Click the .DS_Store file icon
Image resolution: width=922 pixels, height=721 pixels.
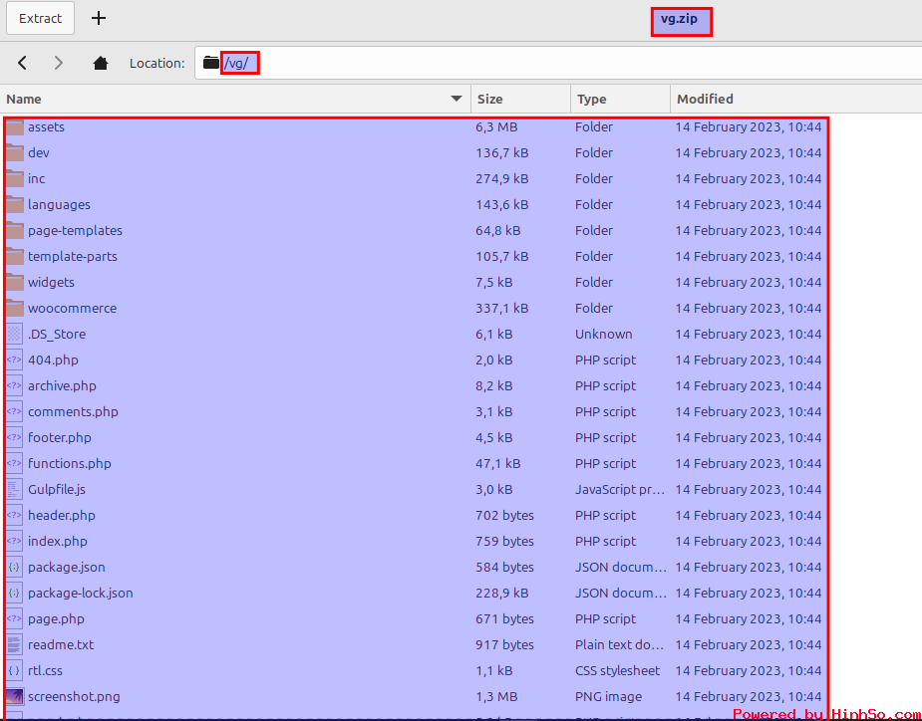tap(15, 334)
